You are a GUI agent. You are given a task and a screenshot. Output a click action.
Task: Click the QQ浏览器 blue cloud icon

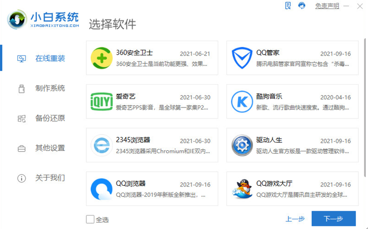click(x=102, y=189)
